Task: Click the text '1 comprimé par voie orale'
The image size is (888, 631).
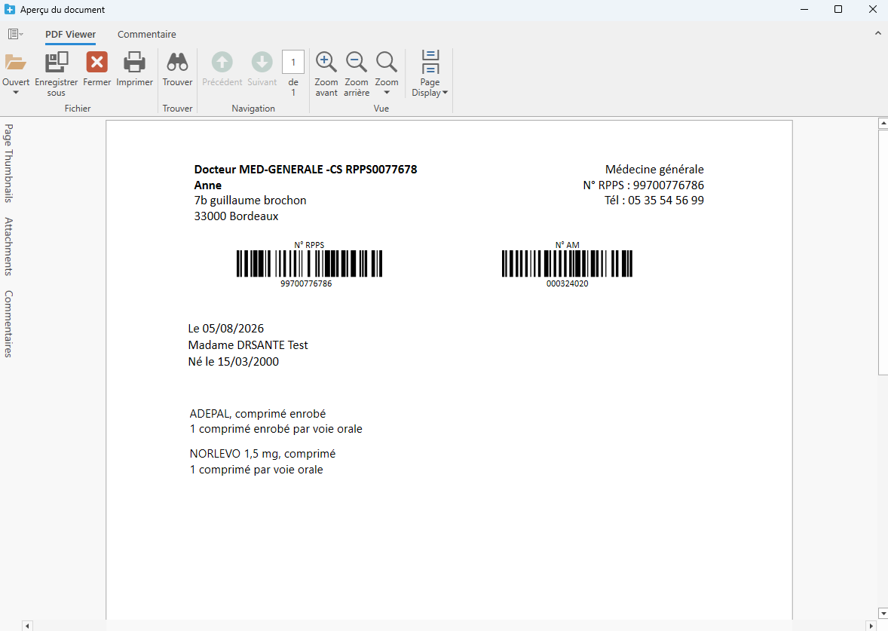Action: (x=256, y=470)
